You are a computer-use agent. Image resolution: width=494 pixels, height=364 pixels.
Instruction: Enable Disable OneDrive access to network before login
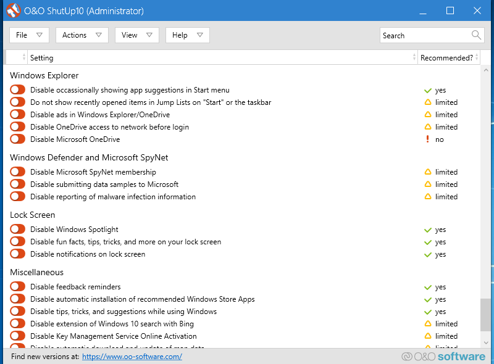click(x=18, y=126)
